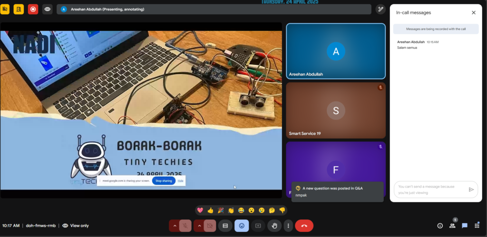
Task: Close the In-call messages panel
Action: tap(473, 13)
